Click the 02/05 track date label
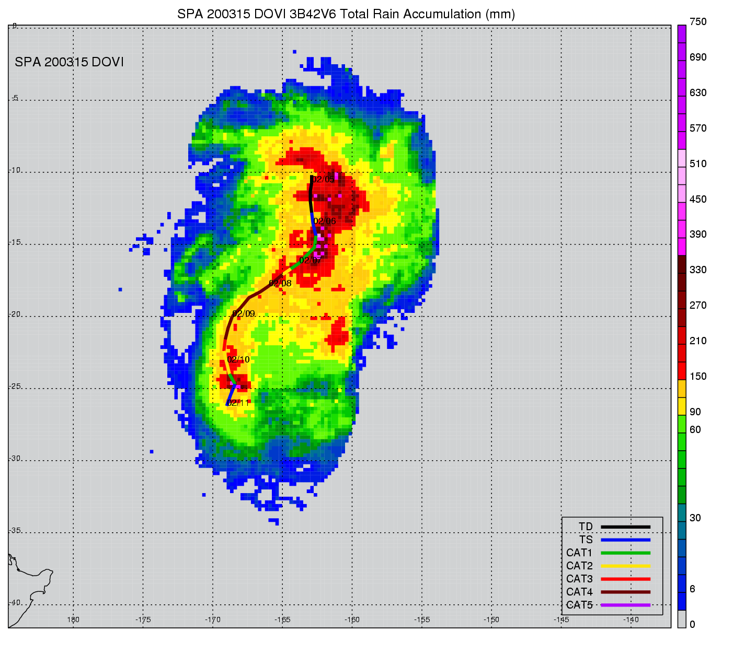The width and height of the screenshot is (745, 654). coord(323,180)
